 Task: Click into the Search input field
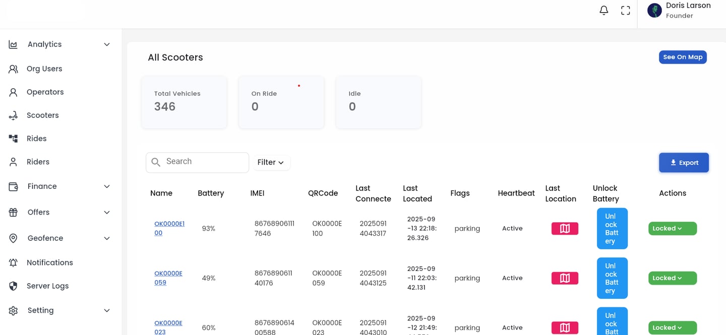click(x=204, y=162)
